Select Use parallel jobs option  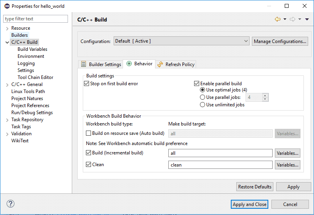coord(202,97)
